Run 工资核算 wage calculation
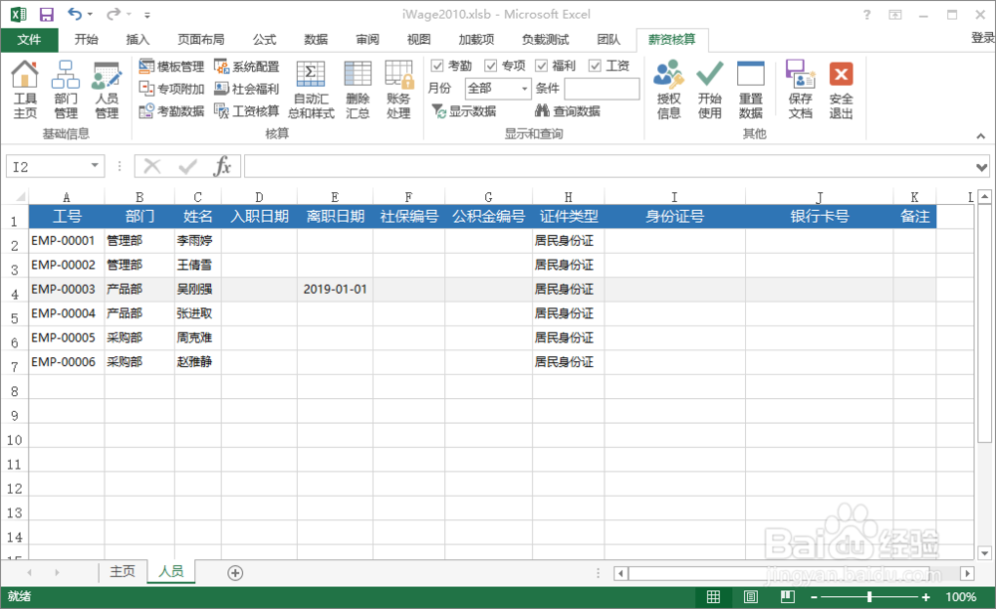The width and height of the screenshot is (996, 609). tap(246, 110)
